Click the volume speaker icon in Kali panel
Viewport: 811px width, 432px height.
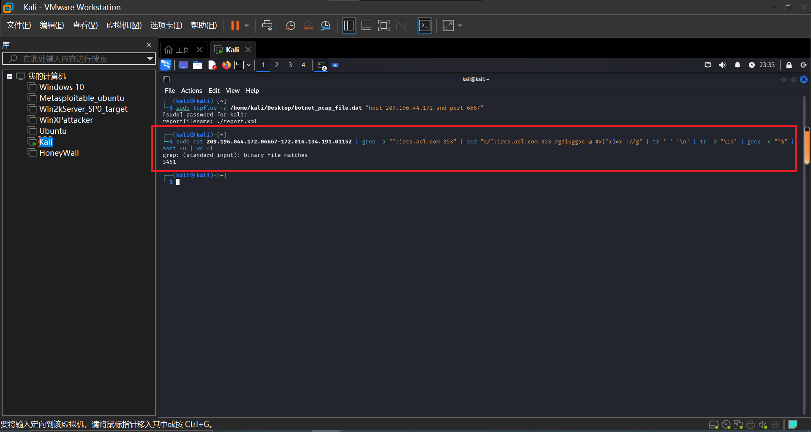point(723,65)
